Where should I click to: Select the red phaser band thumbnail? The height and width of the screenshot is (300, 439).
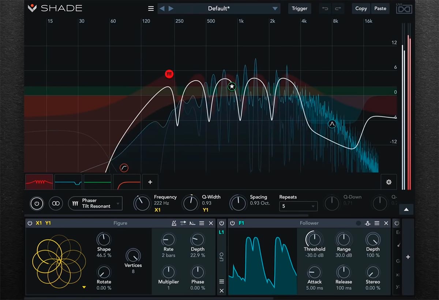coord(39,182)
